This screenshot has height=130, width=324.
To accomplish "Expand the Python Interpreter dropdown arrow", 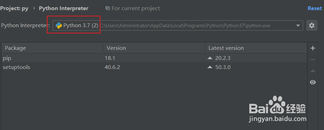I will [298, 26].
